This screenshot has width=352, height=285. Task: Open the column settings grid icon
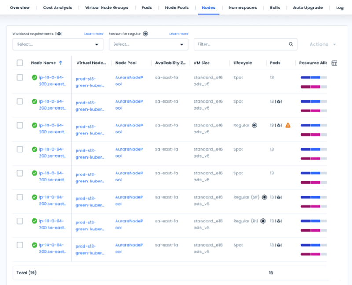pos(334,63)
